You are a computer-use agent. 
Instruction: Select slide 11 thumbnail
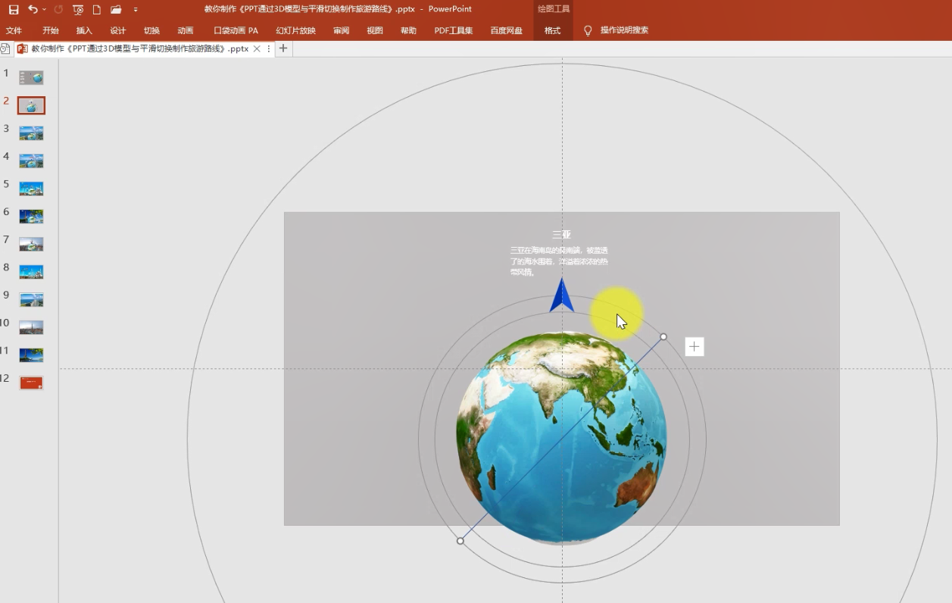click(x=31, y=355)
